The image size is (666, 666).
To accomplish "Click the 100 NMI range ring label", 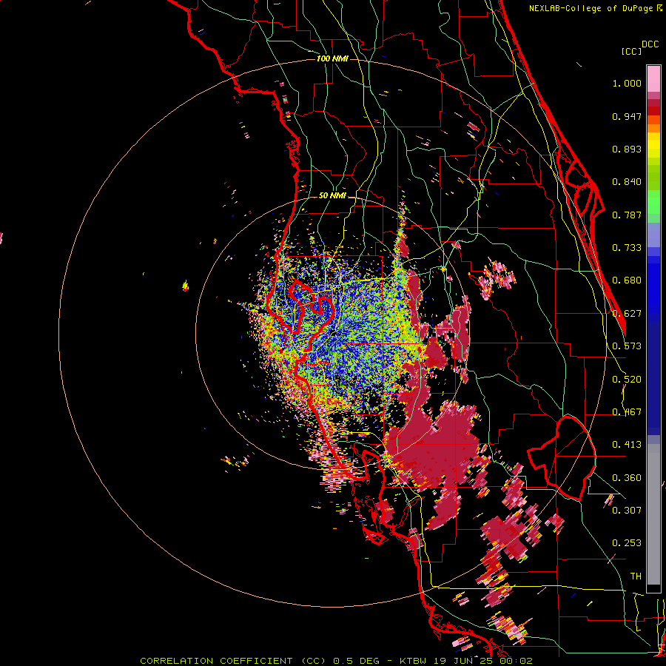I will coord(332,58).
